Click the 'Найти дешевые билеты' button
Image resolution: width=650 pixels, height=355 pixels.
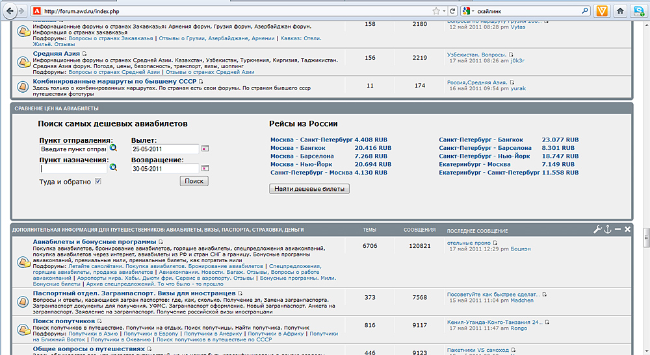309,189
